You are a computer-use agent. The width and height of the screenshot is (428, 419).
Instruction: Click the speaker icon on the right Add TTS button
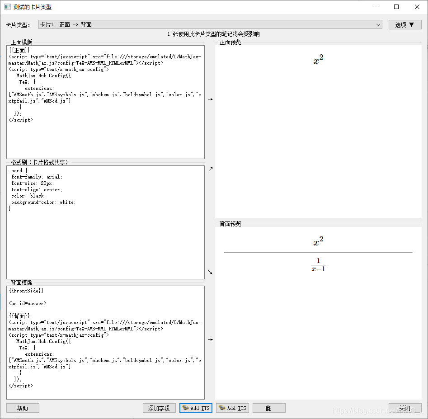(x=221, y=408)
